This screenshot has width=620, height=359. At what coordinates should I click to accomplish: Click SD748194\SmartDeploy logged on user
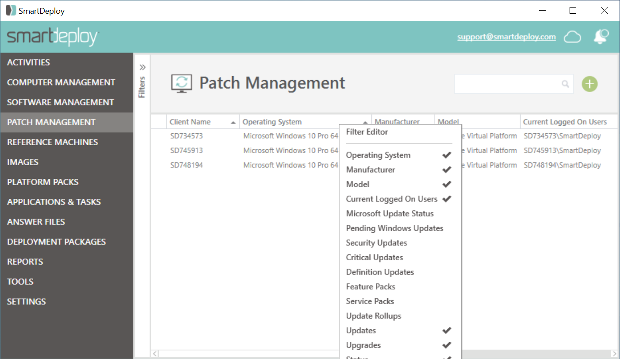click(x=562, y=165)
